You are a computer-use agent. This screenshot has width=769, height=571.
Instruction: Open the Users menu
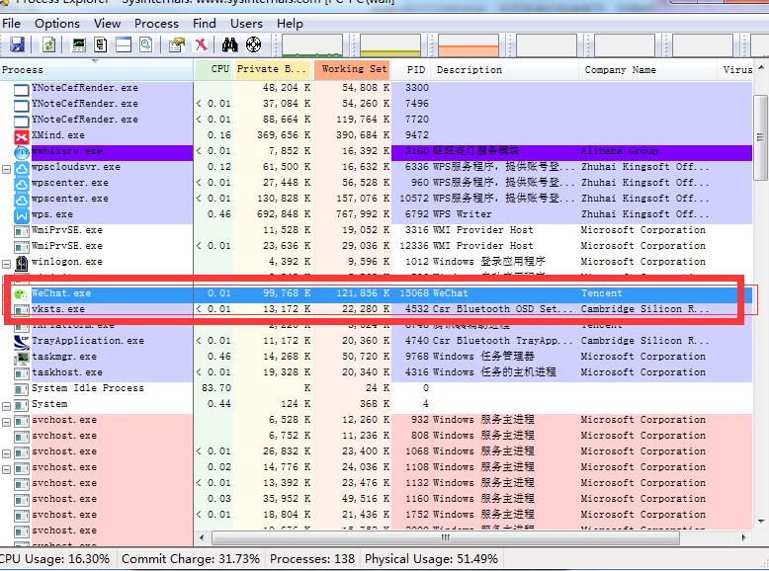(246, 24)
